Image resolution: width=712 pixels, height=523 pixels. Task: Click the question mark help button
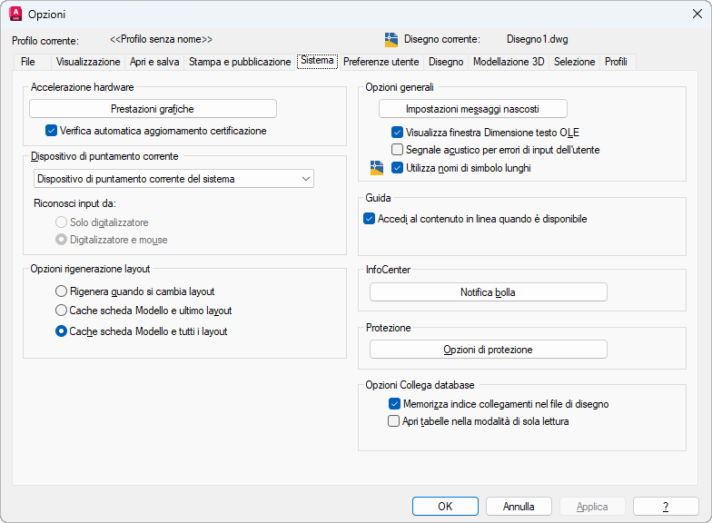(666, 507)
